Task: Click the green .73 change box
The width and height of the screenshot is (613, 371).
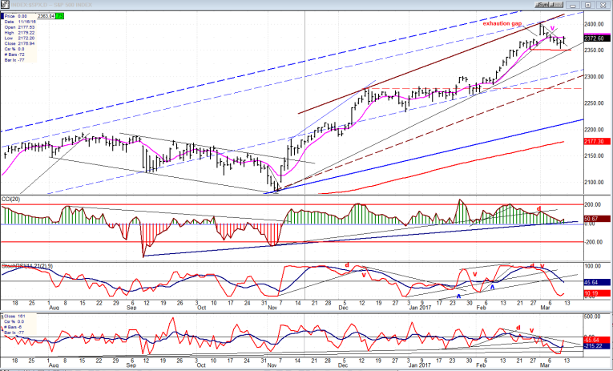Action: pyautogui.click(x=59, y=16)
